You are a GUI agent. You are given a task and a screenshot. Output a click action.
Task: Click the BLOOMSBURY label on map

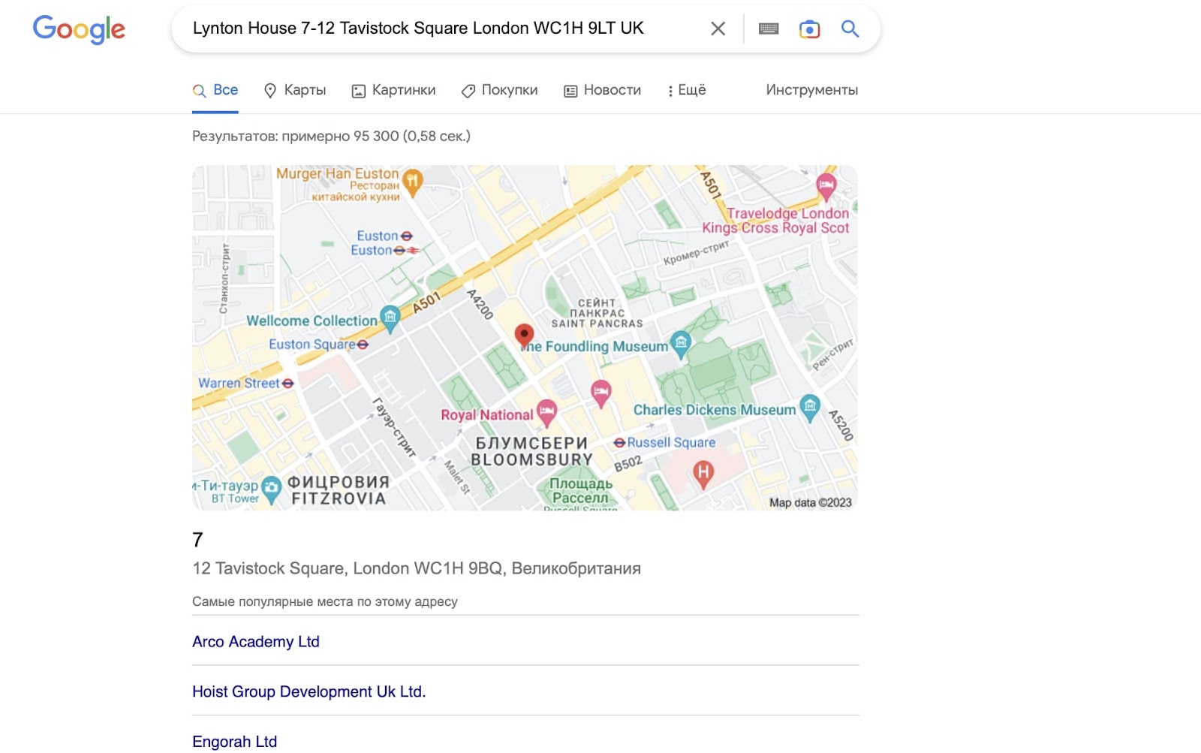tap(531, 459)
